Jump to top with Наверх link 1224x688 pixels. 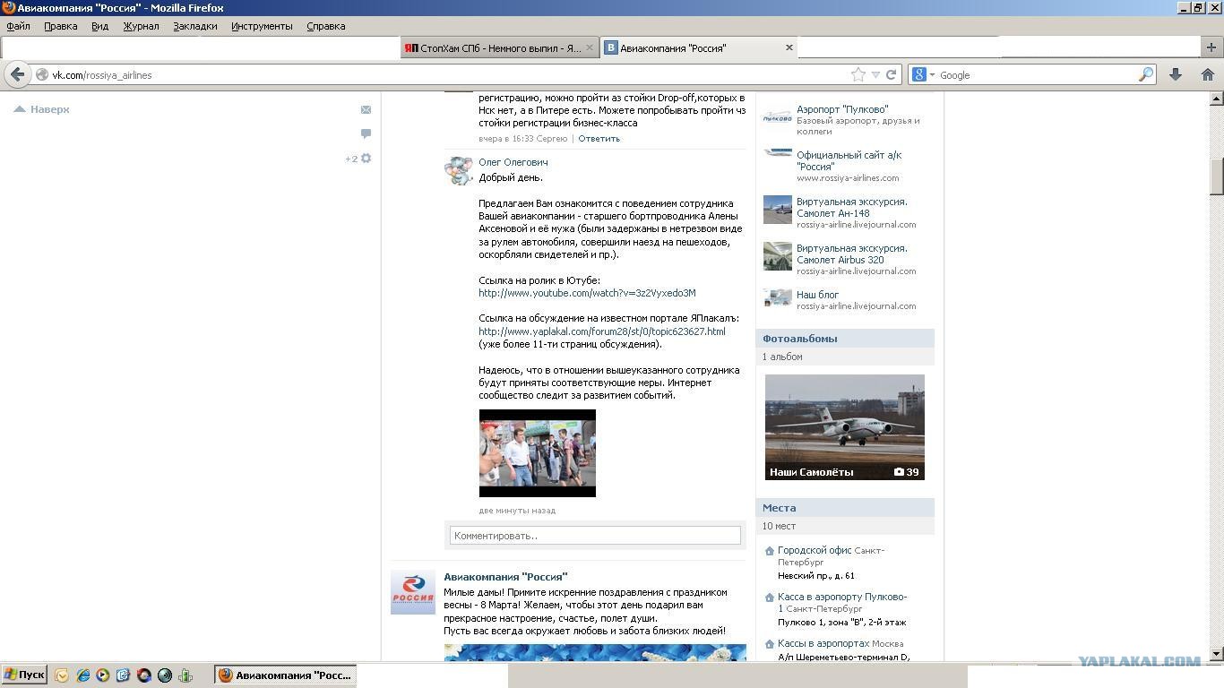pyautogui.click(x=41, y=109)
